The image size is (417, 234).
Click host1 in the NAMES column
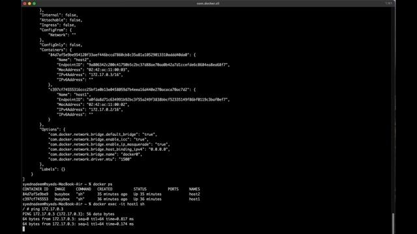194,199
